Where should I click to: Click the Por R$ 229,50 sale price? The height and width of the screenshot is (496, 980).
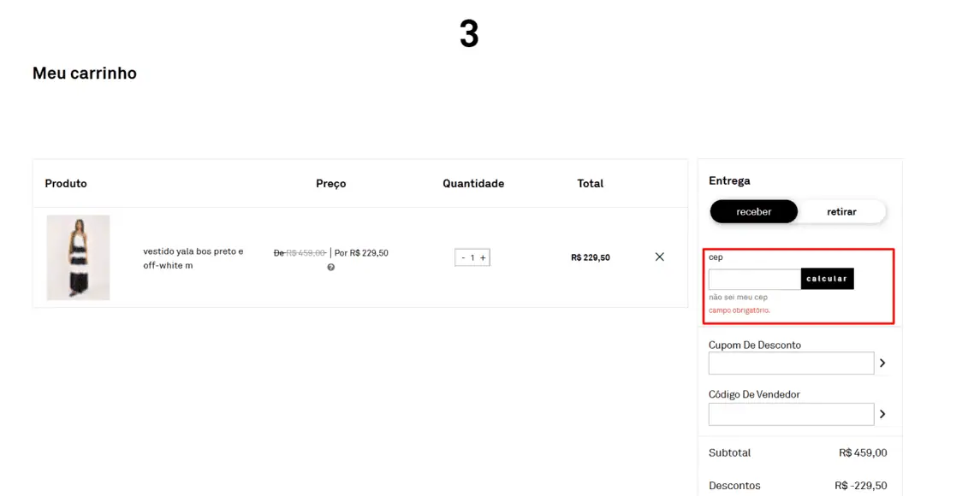point(361,253)
